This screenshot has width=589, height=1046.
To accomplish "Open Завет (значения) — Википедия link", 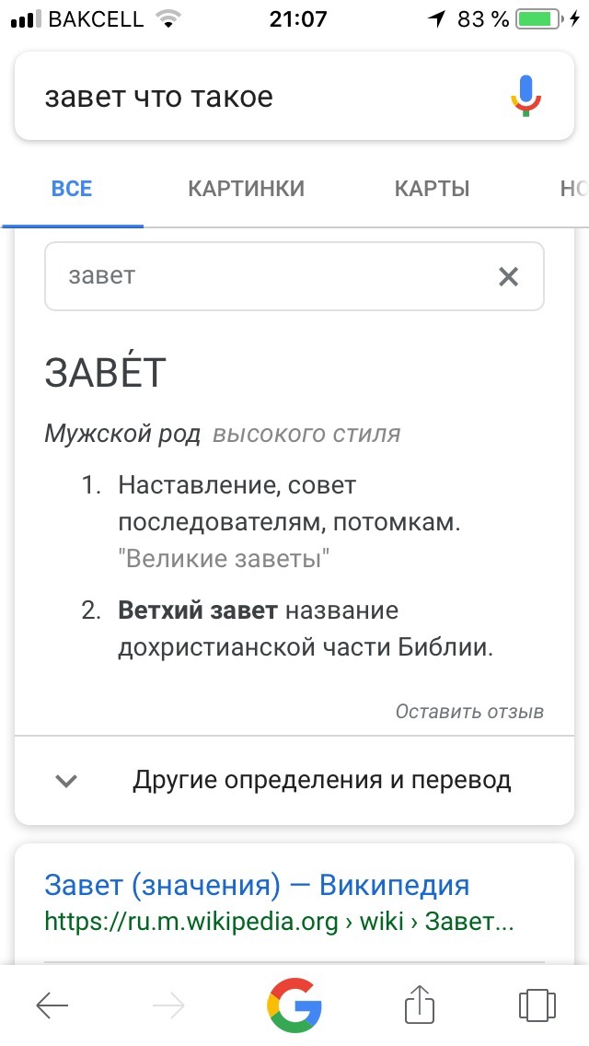I will pyautogui.click(x=257, y=885).
